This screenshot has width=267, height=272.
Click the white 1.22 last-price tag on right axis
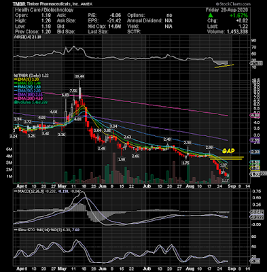(255, 174)
